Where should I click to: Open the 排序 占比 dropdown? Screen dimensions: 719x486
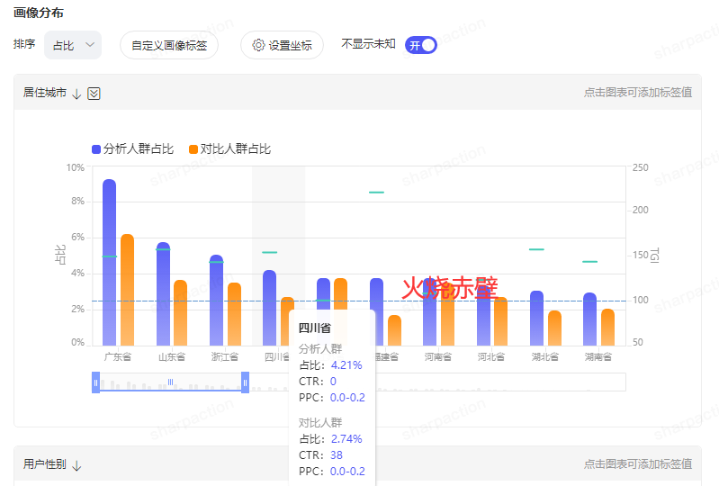(x=73, y=45)
